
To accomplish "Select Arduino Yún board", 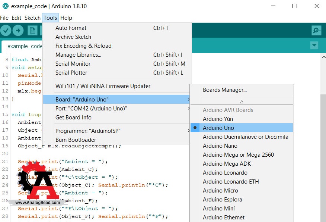I will (x=242, y=119).
